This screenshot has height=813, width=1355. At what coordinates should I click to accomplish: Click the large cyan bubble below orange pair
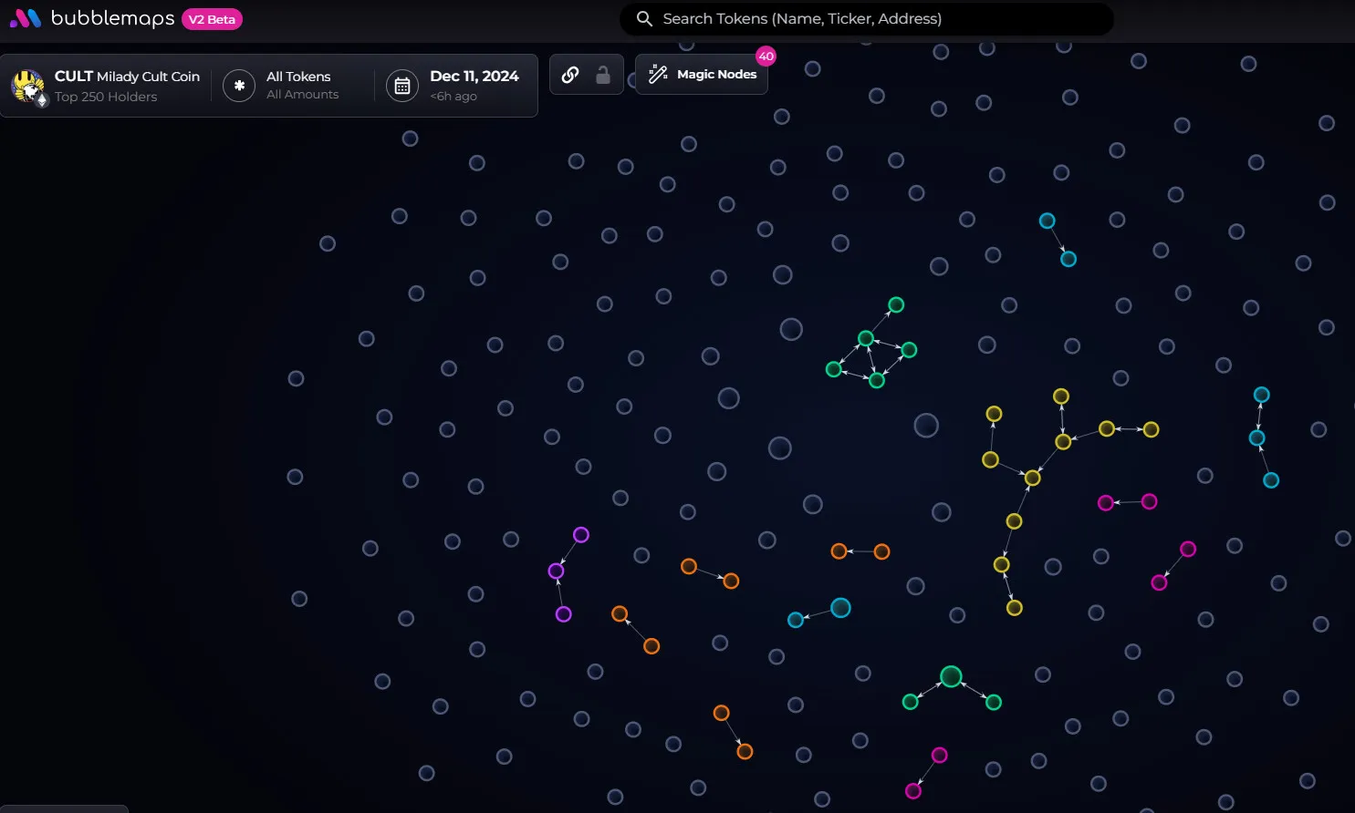840,608
